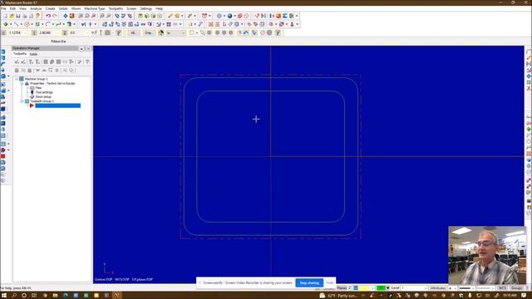Open the Toolpaths menu
This screenshot has width=532, height=299.
click(x=116, y=8)
